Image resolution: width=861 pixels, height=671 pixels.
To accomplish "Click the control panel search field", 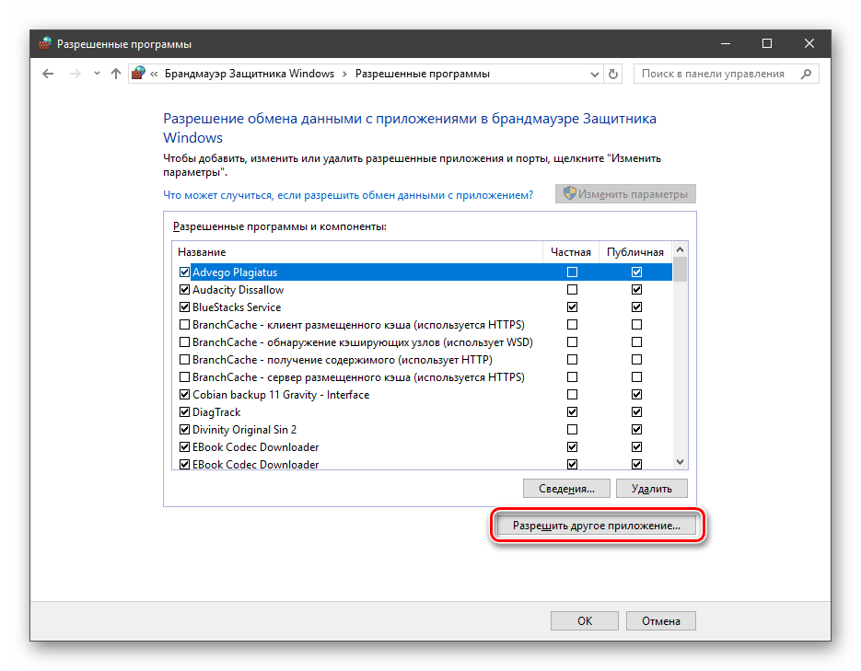I will point(714,74).
